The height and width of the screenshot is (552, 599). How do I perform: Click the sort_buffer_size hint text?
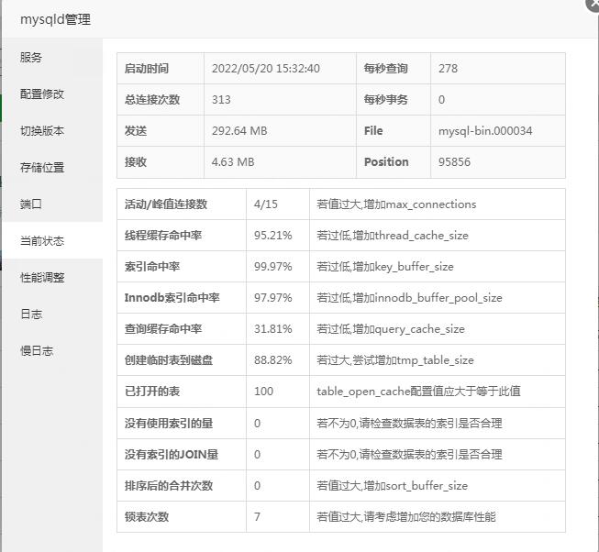(392, 486)
